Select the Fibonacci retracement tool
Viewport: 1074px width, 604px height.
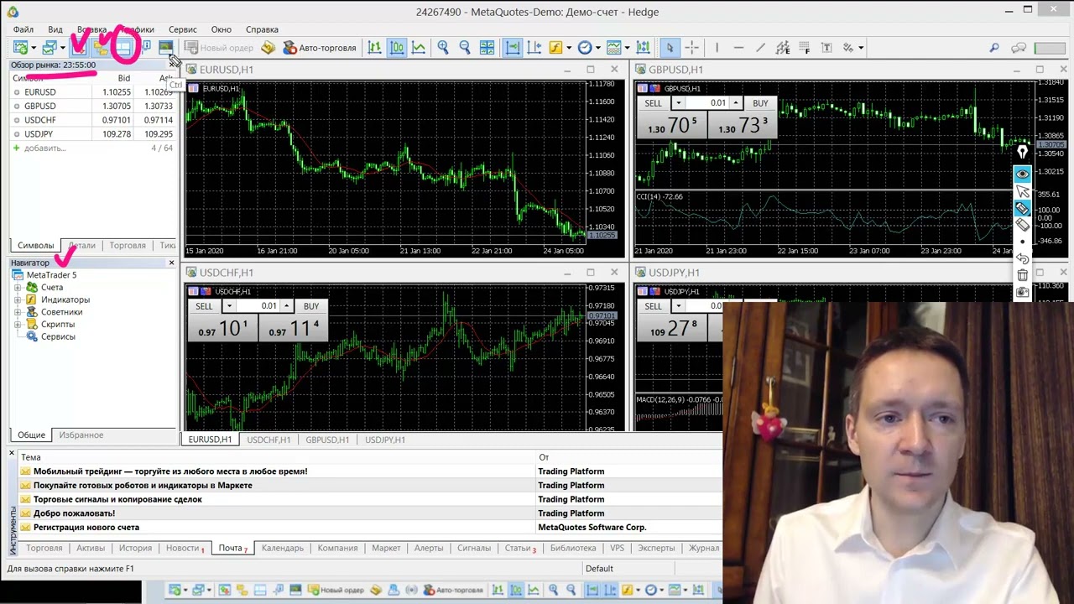805,48
